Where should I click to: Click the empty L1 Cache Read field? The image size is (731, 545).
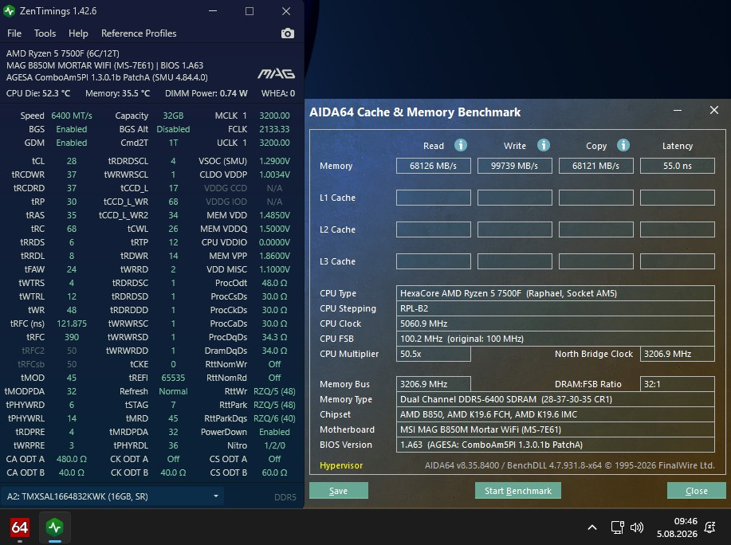pyautogui.click(x=433, y=198)
